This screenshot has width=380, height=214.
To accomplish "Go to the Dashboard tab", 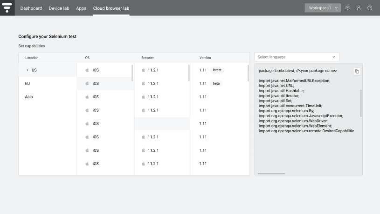I will [31, 8].
